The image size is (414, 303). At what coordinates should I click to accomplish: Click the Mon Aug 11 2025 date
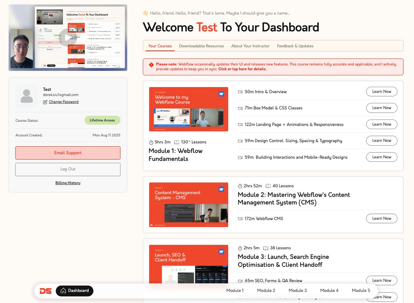[x=107, y=135]
